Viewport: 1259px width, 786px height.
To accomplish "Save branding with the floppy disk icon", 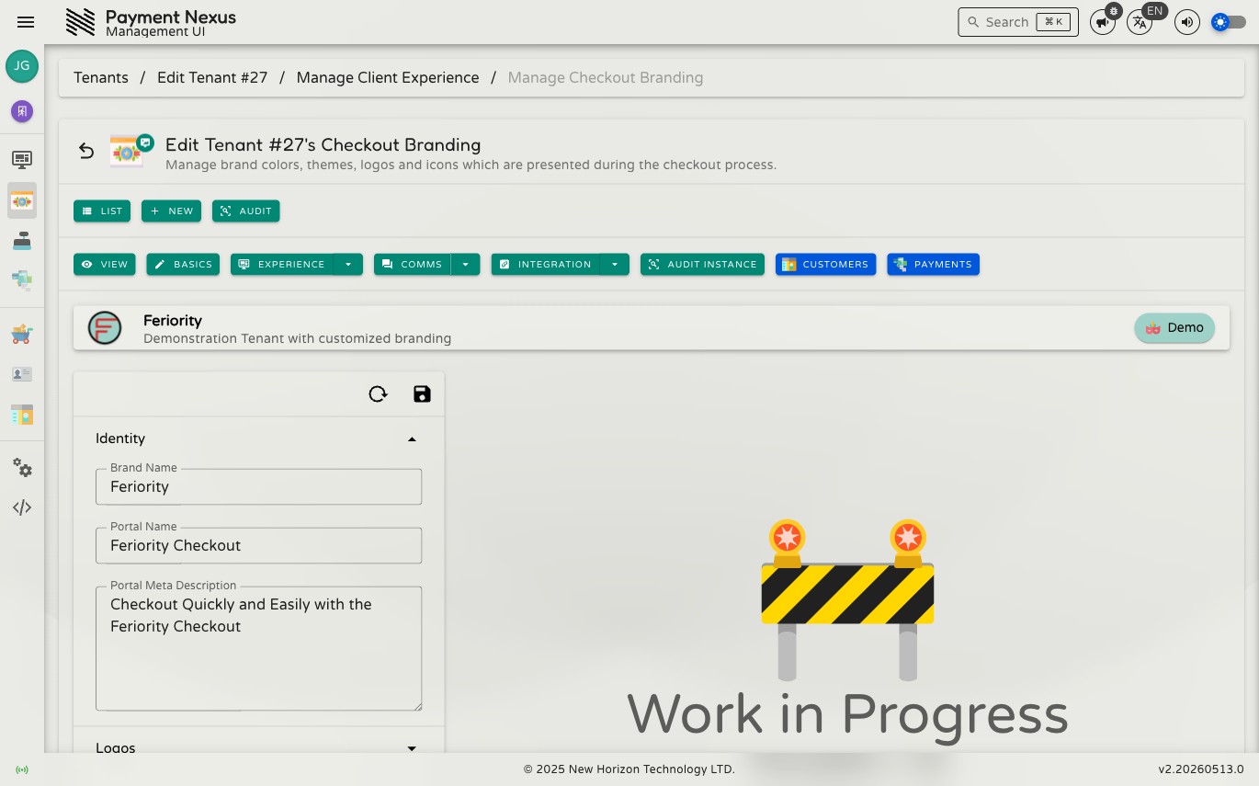I will point(422,394).
